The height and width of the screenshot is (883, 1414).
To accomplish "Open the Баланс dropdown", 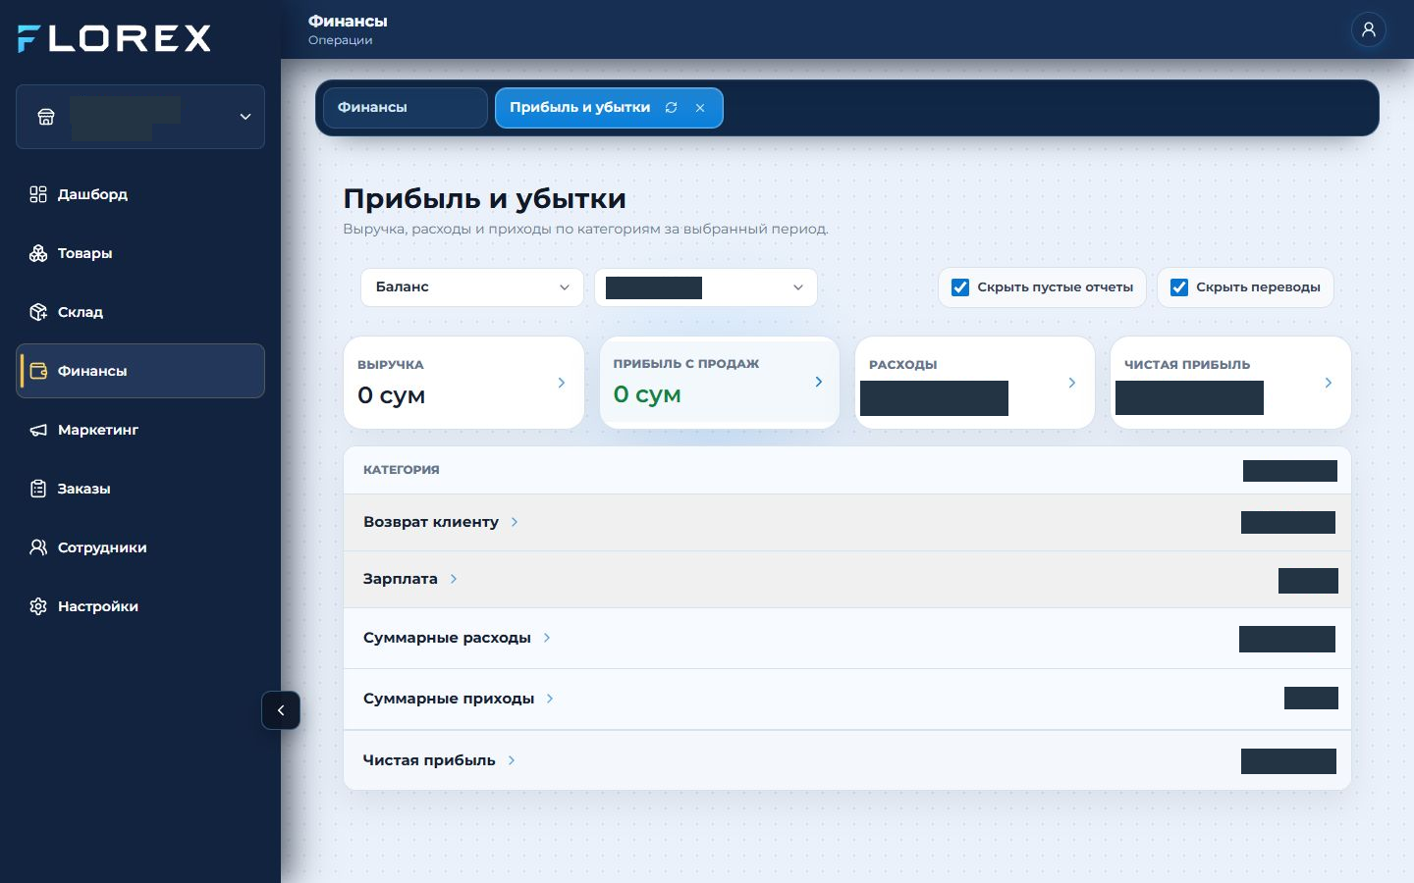I will [472, 287].
